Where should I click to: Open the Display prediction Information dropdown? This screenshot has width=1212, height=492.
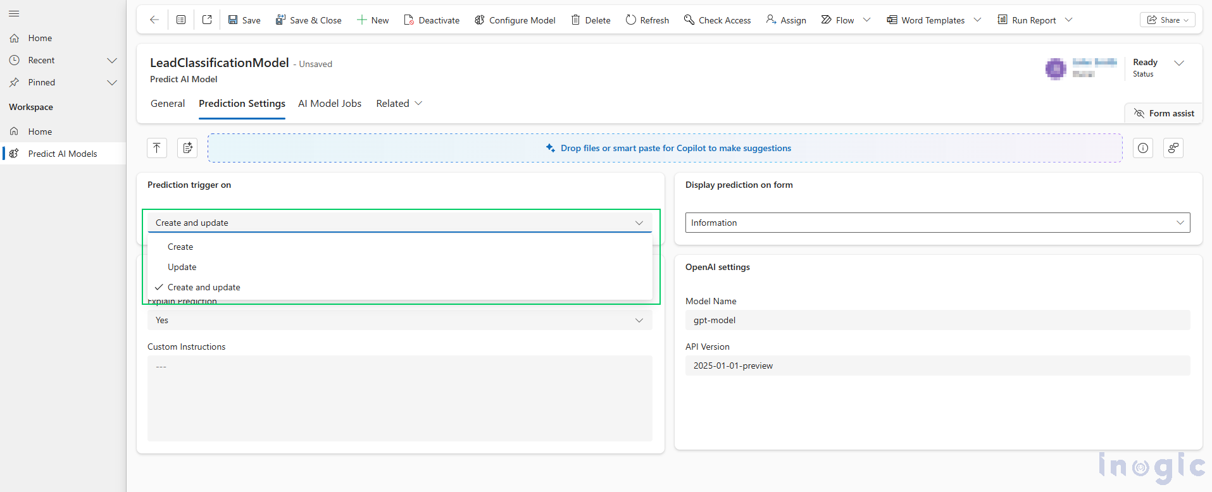(937, 223)
